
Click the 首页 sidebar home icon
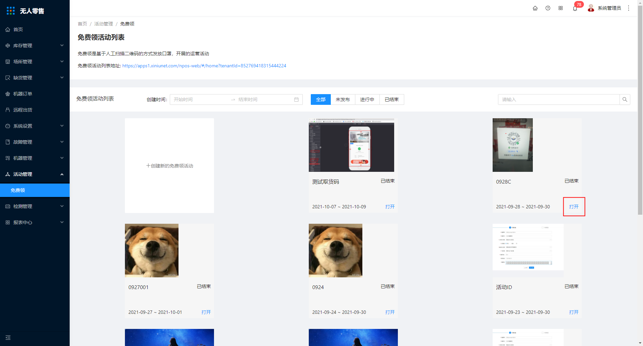(x=8, y=29)
